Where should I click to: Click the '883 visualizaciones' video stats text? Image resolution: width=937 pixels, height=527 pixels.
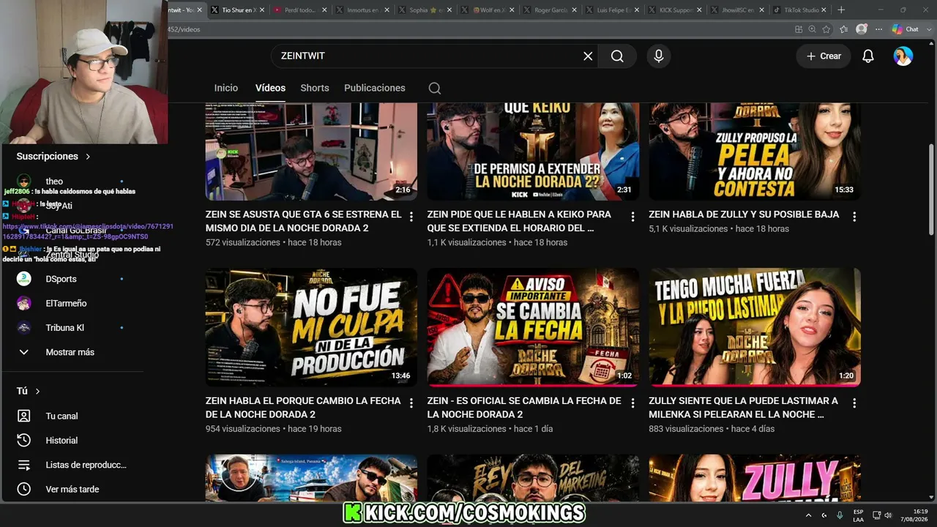[x=685, y=429]
